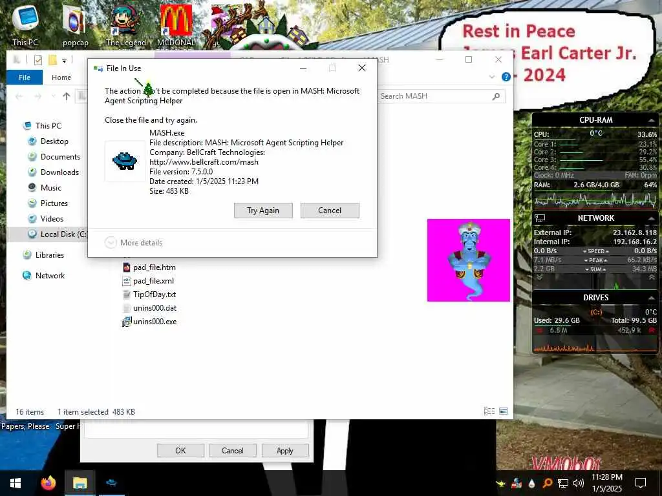The height and width of the screenshot is (496, 662).
Task: Select the unins000.dat file
Action: (x=149, y=307)
